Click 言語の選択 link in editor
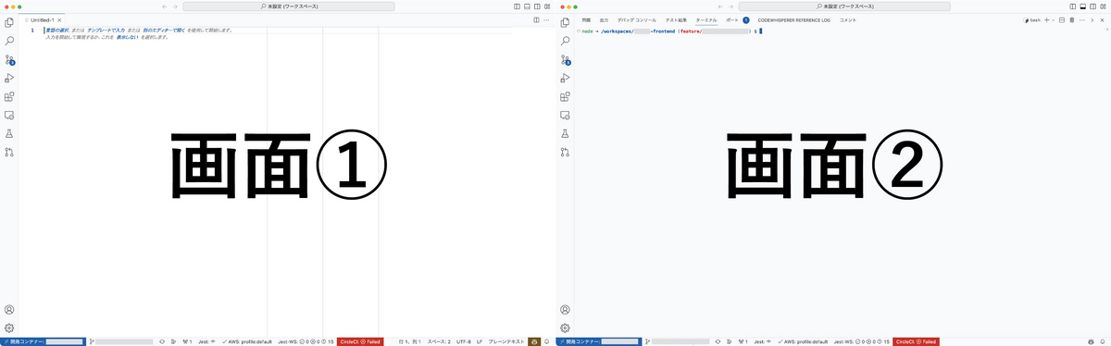 pos(58,31)
